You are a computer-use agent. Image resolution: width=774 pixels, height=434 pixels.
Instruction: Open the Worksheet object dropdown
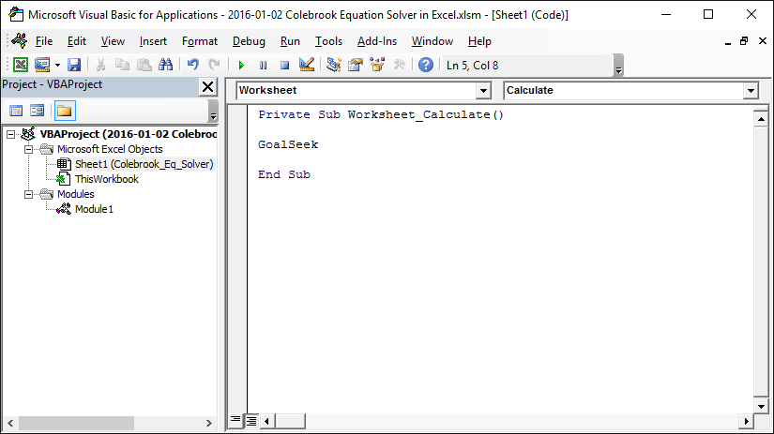coord(483,90)
